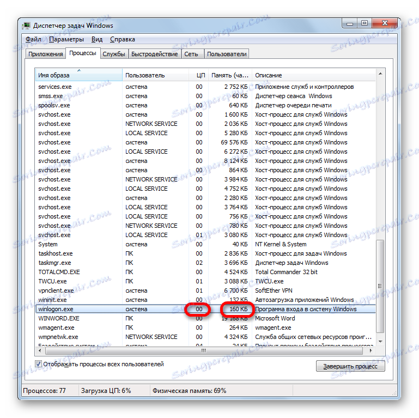Select the services.exe process row

tap(205, 87)
